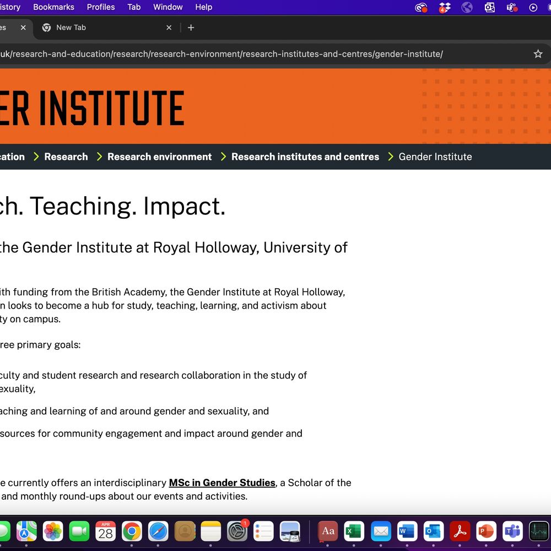551x551 pixels.
Task: Click the 'INSTITUTE' banner title
Action: pyautogui.click(x=112, y=107)
